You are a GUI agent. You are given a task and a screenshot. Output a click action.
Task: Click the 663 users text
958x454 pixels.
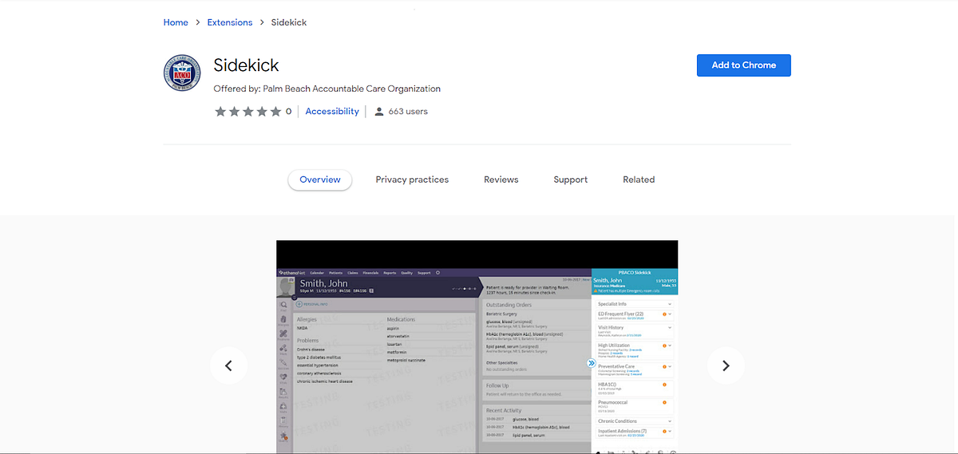coord(408,112)
